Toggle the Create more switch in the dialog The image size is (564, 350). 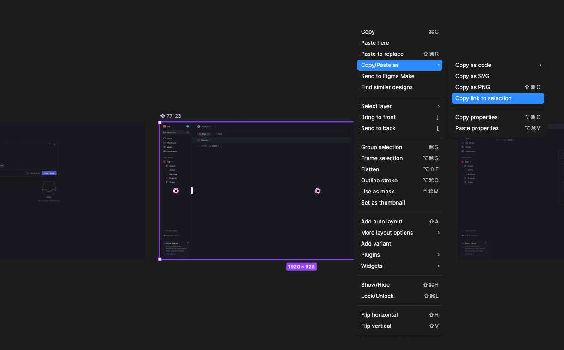pos(27,173)
